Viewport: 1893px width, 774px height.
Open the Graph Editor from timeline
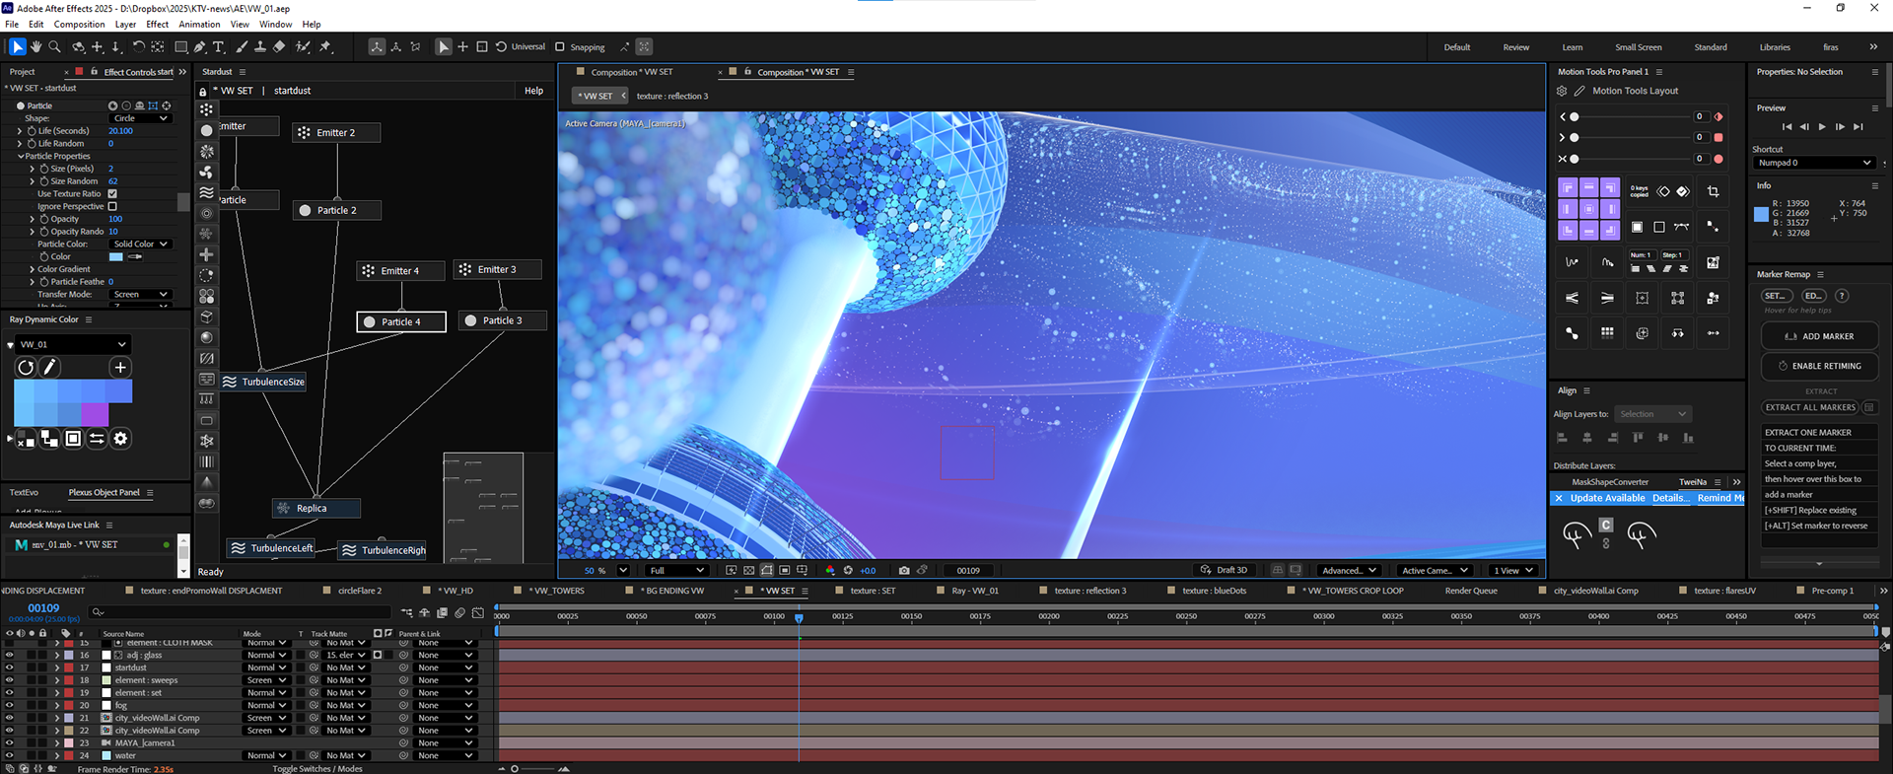tap(478, 612)
